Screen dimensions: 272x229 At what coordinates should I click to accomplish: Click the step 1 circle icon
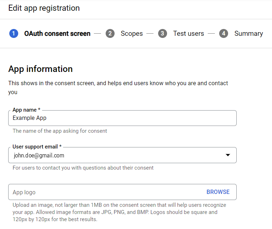(14, 33)
